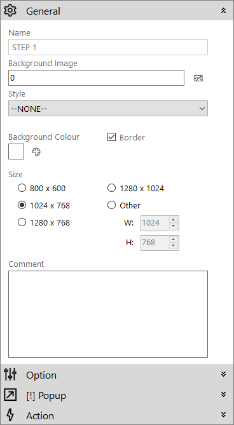Select the 1280 x 768 size option
The height and width of the screenshot is (425, 234).
tap(22, 222)
